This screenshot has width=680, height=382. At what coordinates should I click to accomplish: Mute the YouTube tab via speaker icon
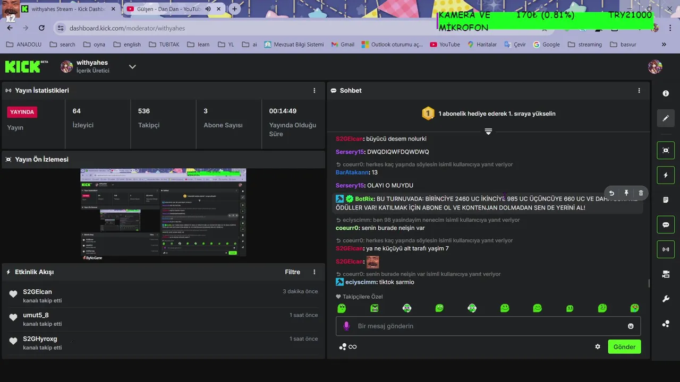(x=208, y=9)
